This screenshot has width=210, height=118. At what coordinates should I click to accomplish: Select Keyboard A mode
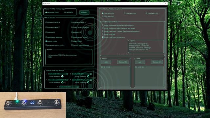coord(50,32)
